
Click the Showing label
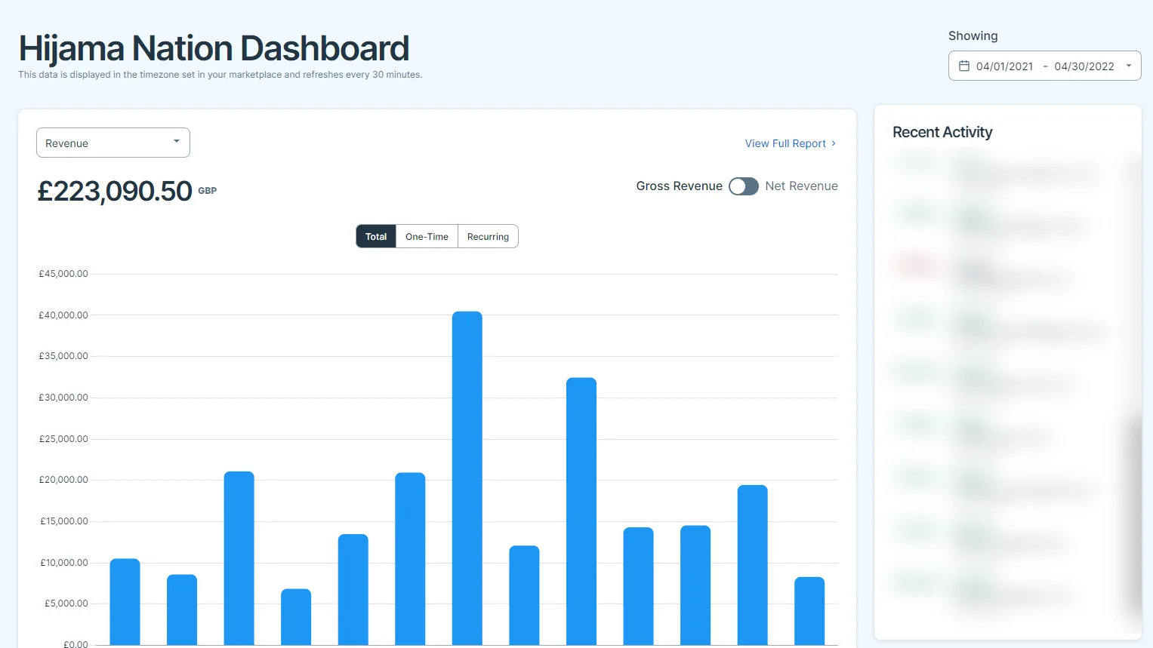tap(973, 36)
